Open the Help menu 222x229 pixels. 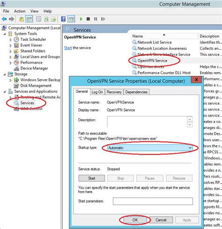(48, 11)
